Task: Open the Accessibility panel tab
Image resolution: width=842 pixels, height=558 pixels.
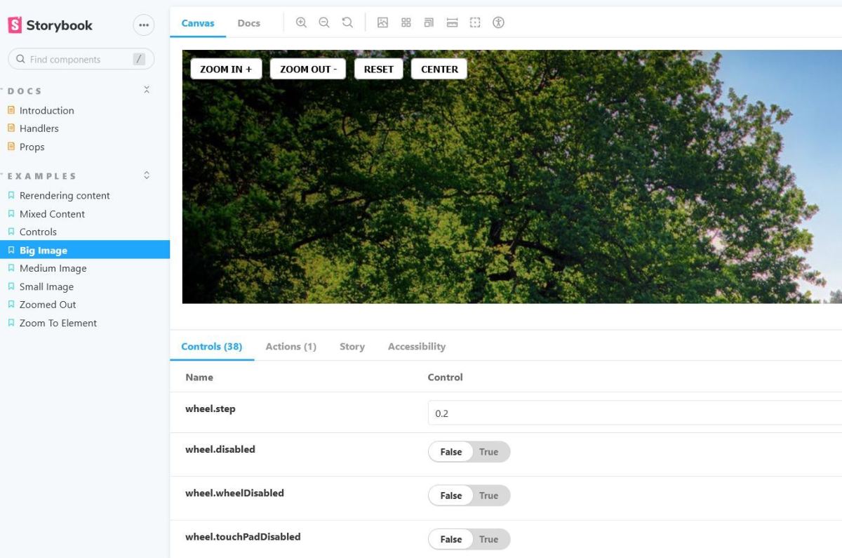Action: click(x=416, y=346)
